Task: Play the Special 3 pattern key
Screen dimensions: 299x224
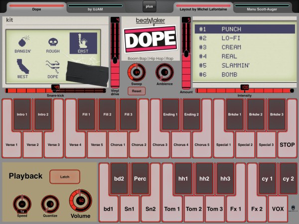Action: [266, 145]
